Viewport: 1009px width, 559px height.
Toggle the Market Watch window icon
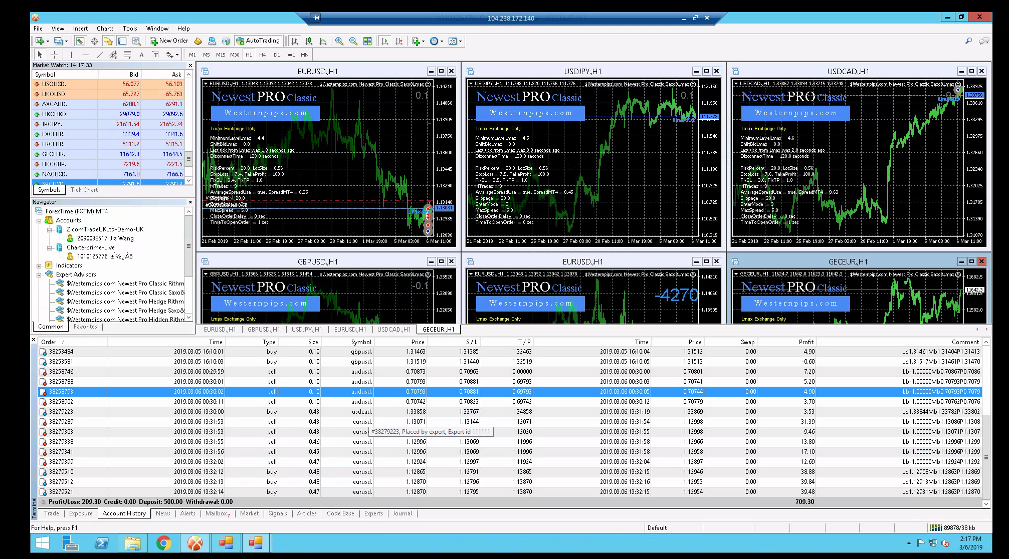[x=80, y=41]
